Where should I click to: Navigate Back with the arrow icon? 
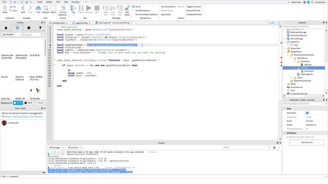[x=23, y=8]
